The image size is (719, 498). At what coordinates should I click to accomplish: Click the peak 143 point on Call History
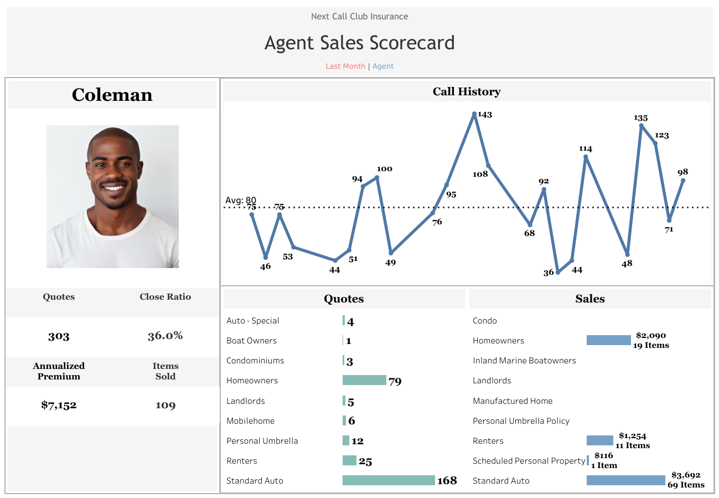pyautogui.click(x=475, y=115)
